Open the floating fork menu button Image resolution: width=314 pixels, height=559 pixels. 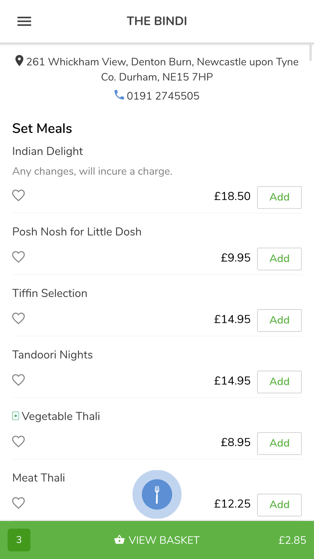[157, 494]
